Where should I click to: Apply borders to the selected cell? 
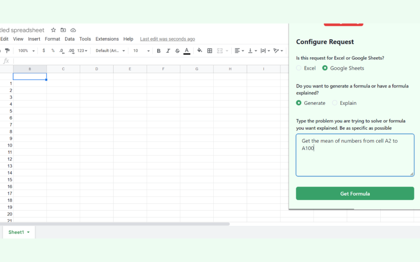209,50
